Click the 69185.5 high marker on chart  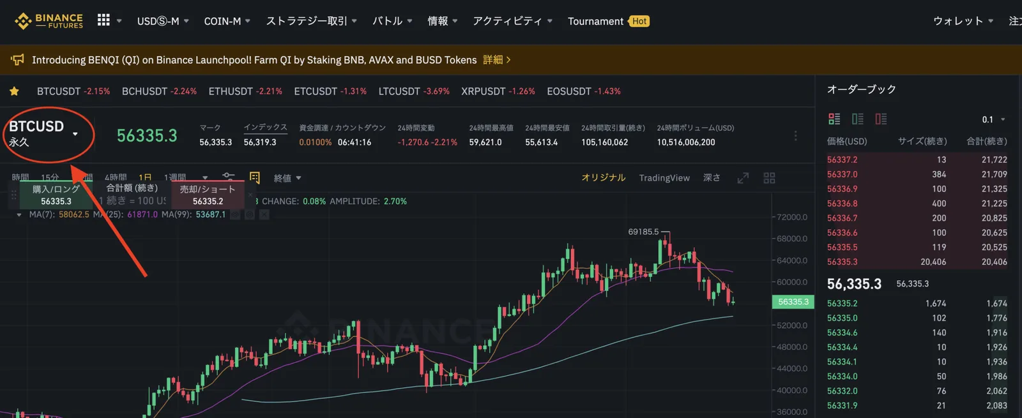pyautogui.click(x=643, y=232)
